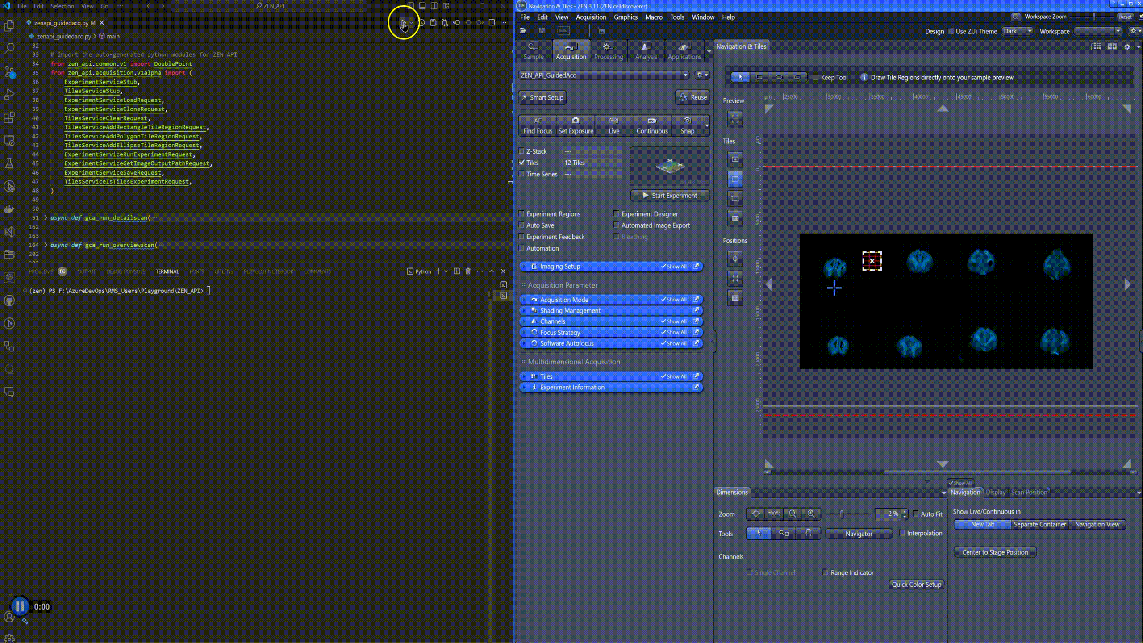Viewport: 1143px width, 643px height.
Task: Enable the Z-Stack checkbox
Action: tap(521, 151)
